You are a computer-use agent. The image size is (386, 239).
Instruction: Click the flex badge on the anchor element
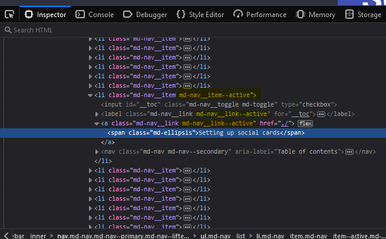tap(305, 124)
